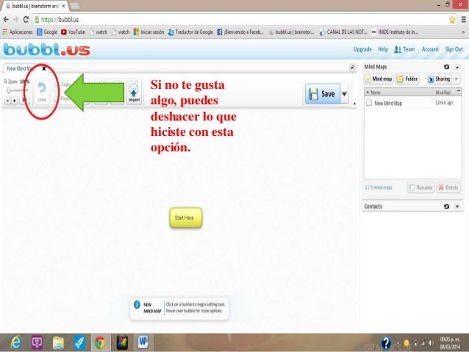
Task: Open the mind map list column options
Action: (x=458, y=91)
